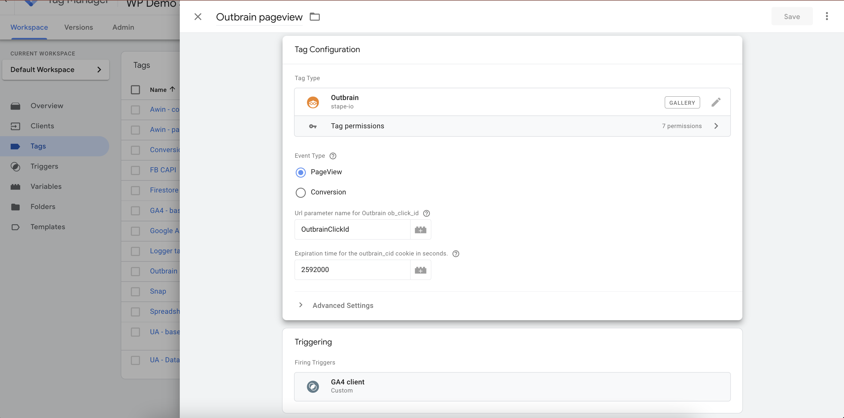Open the Snap tag link
Screen dimensions: 844x418
[x=158, y=291]
